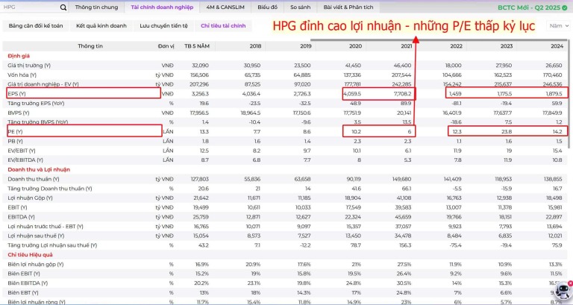The height and width of the screenshot is (305, 573).
Task: Open Lưu chuyển tiền tệ report
Action: 163,26
